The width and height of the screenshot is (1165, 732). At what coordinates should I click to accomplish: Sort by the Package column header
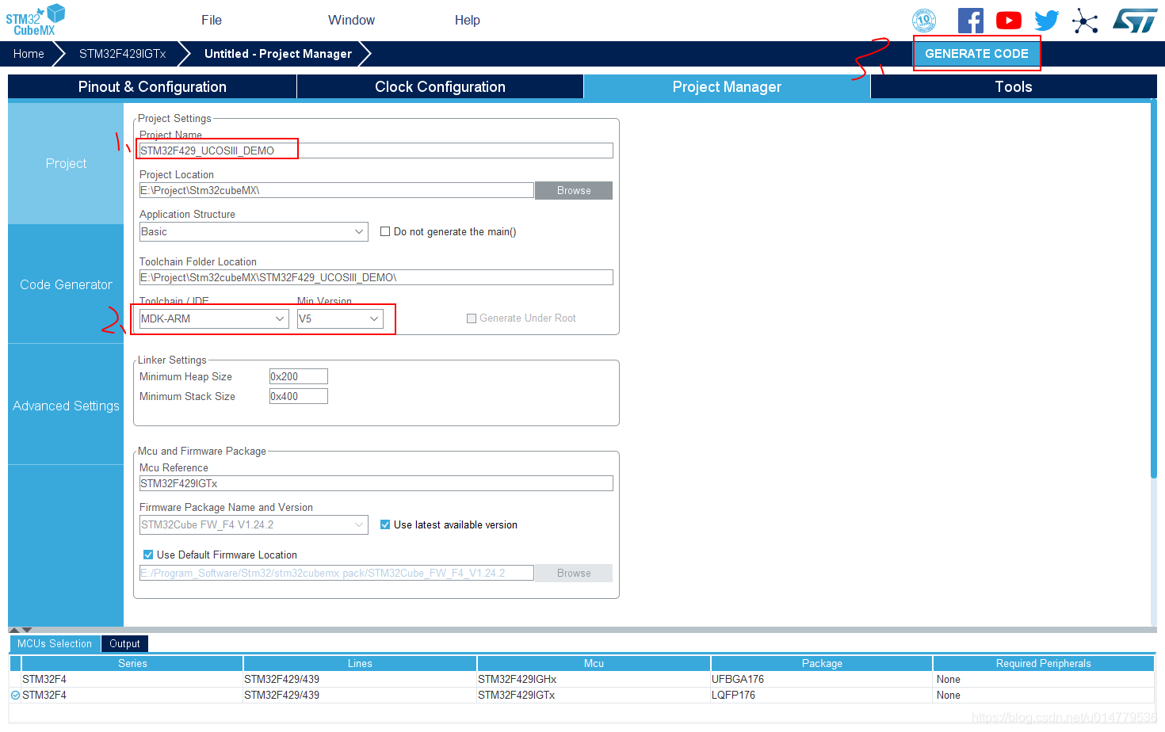pos(822,663)
